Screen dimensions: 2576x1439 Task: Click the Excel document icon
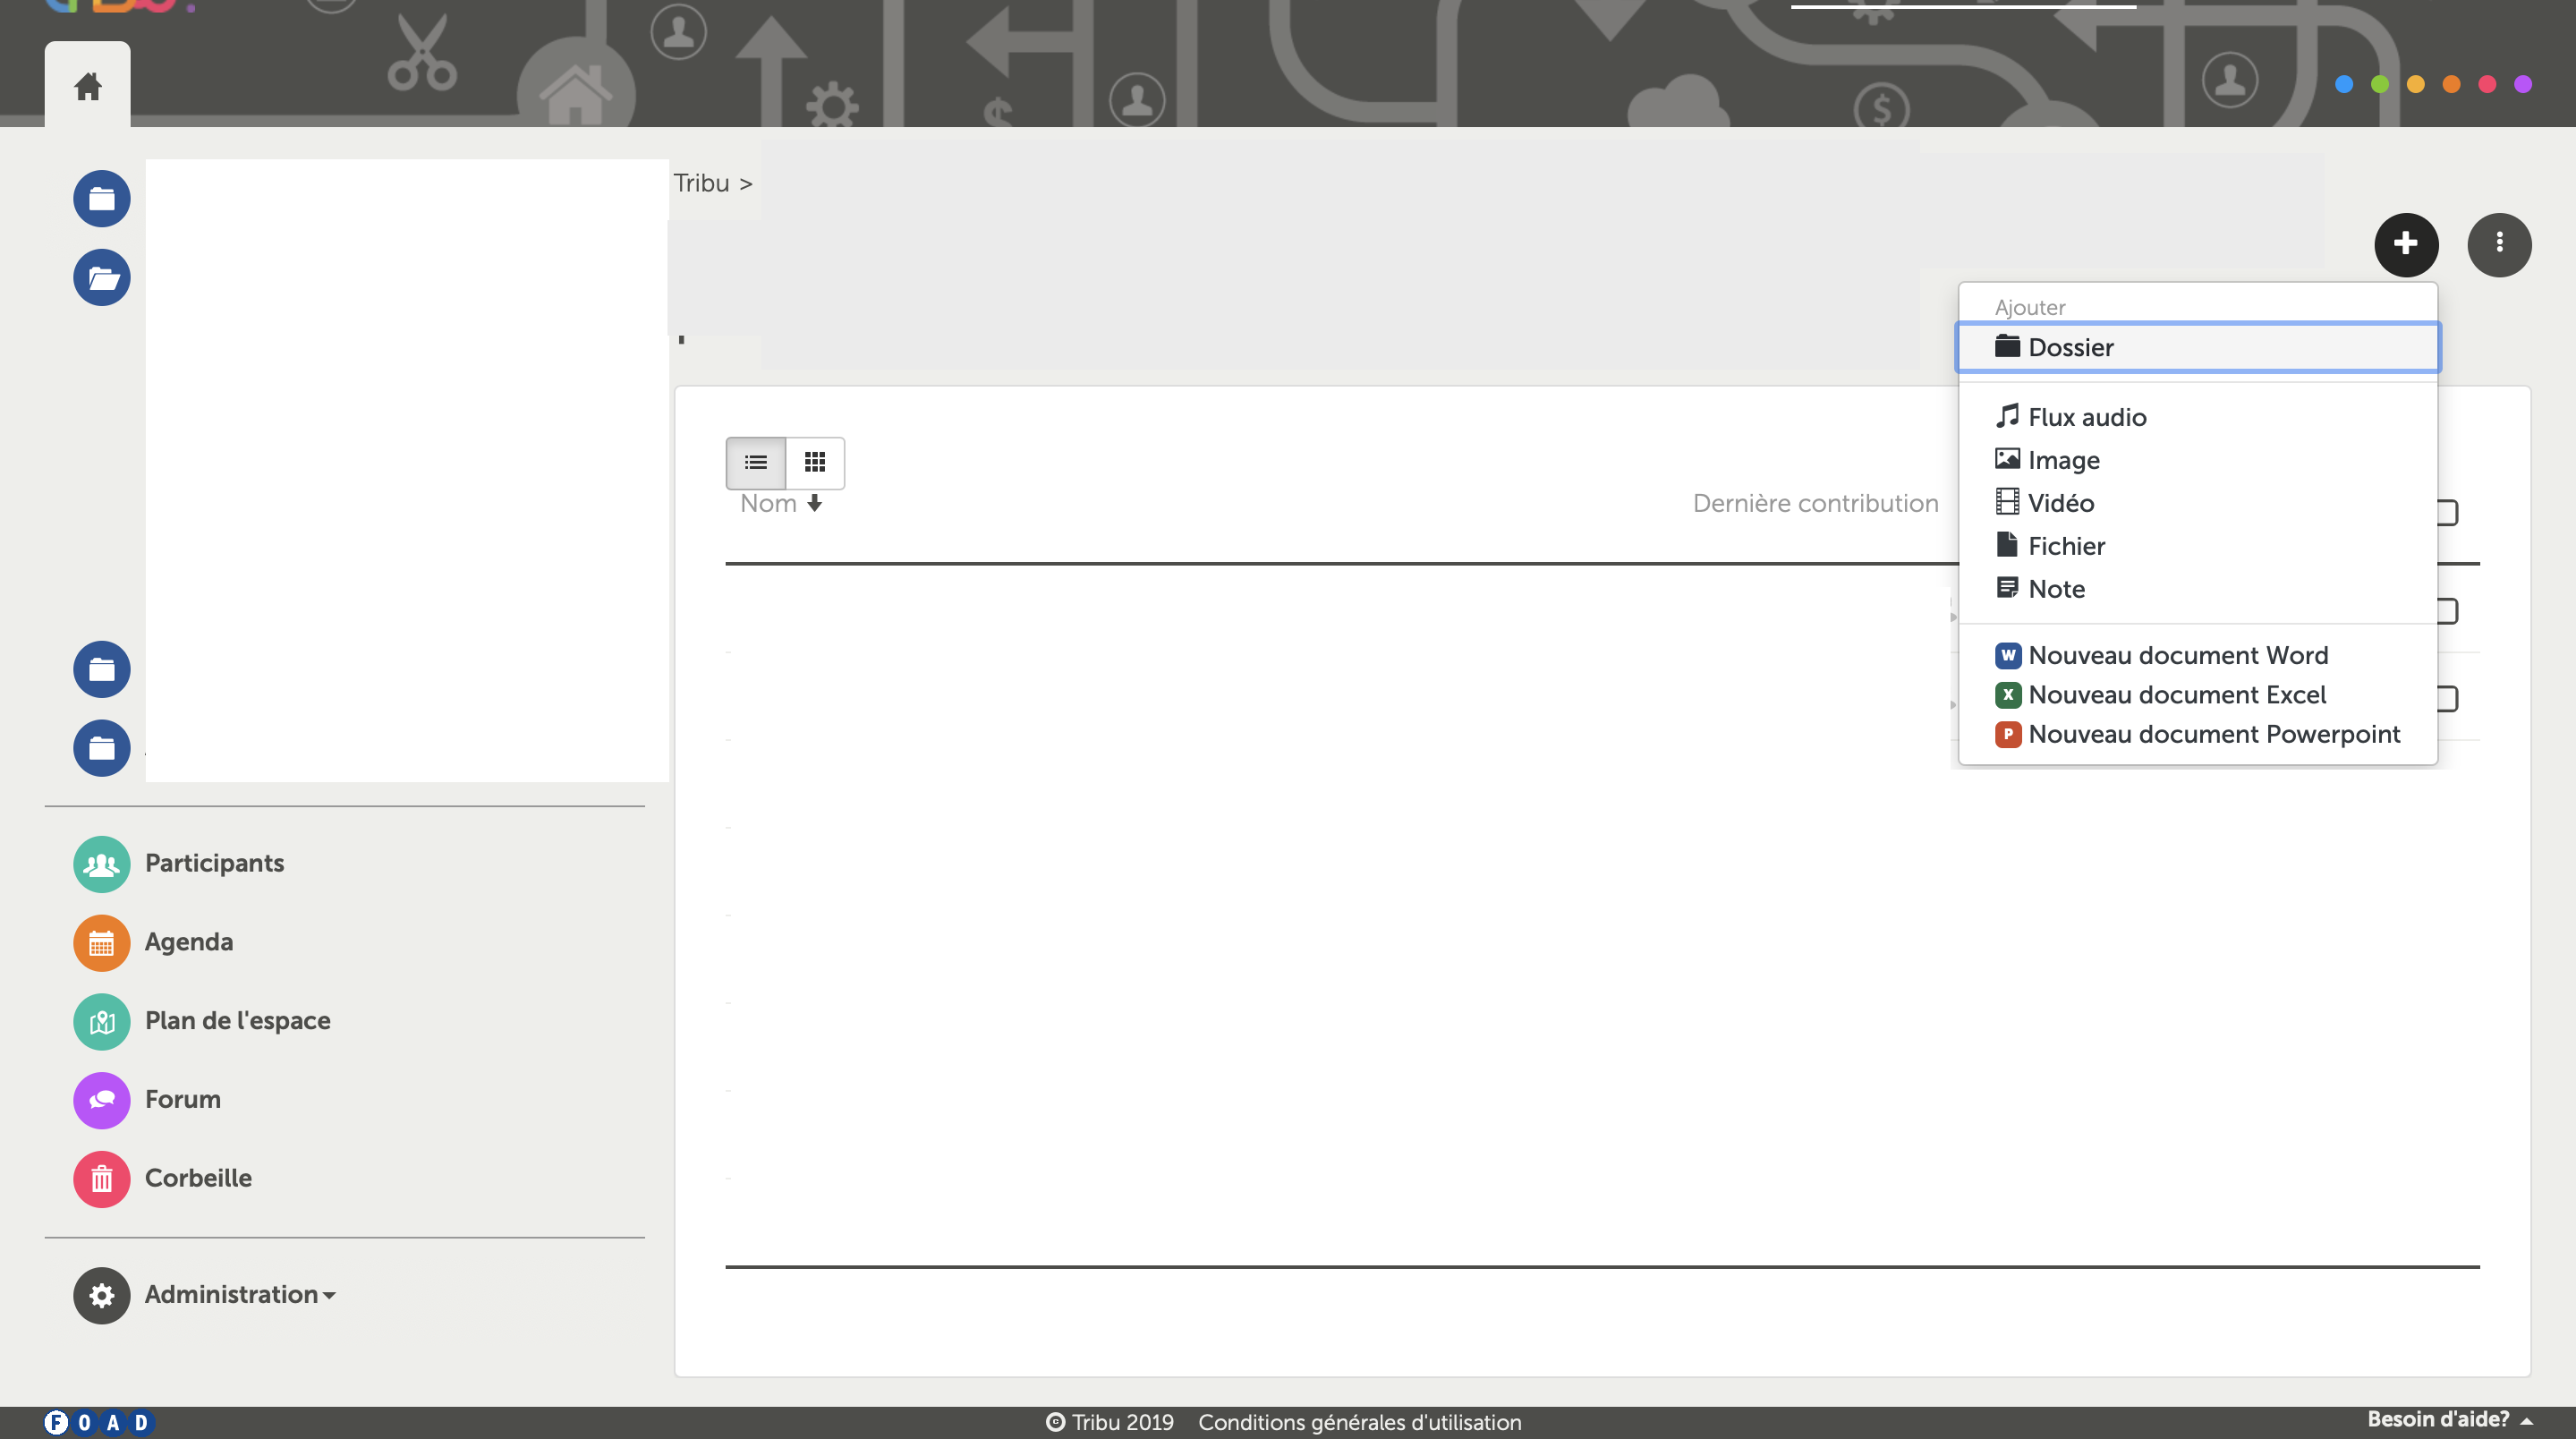pos(2007,695)
